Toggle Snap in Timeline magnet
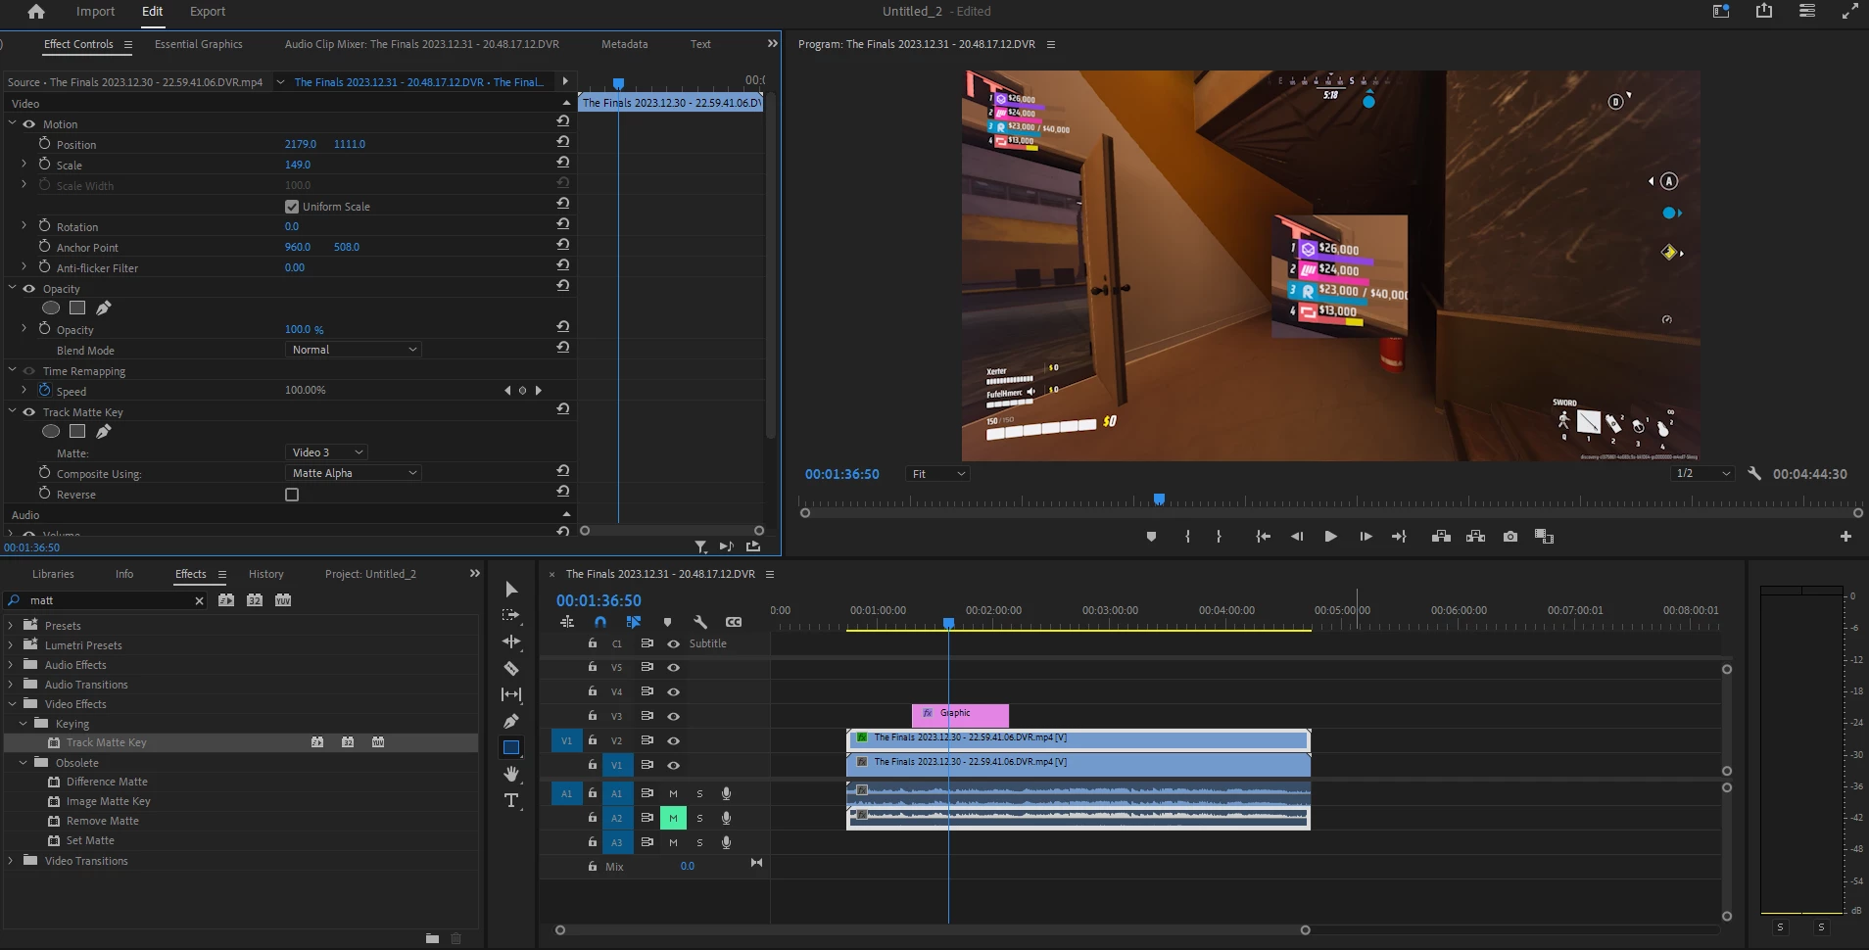The image size is (1869, 950). point(600,622)
